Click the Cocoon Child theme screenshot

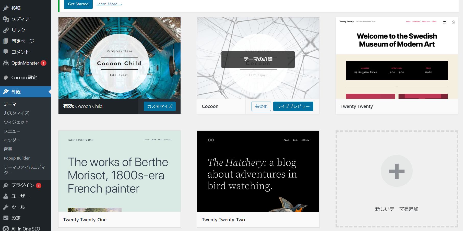[120, 58]
